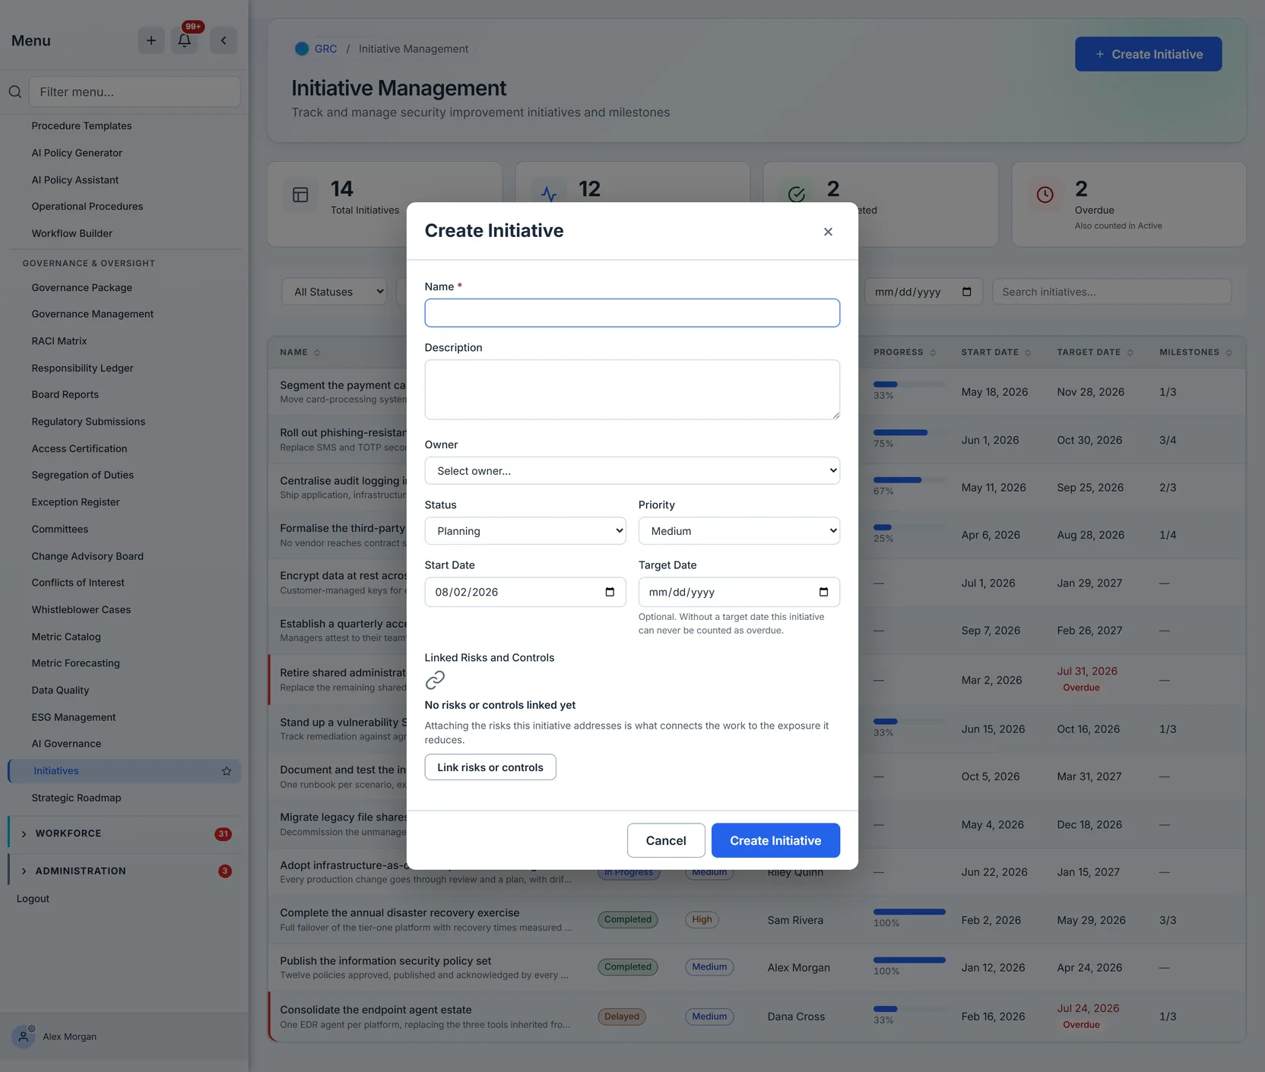Focus the Filter menu search box
The width and height of the screenshot is (1265, 1072).
(x=135, y=92)
